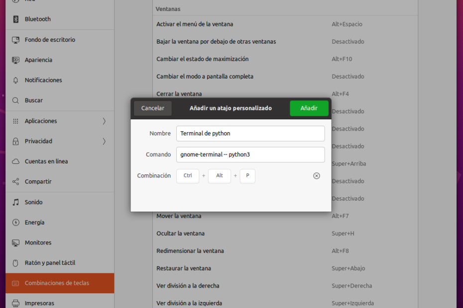Clear the key combination with the X icon
Viewport: 463px width, 308px height.
[x=317, y=176]
